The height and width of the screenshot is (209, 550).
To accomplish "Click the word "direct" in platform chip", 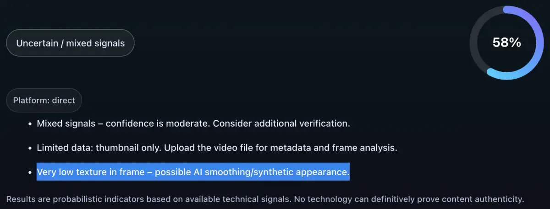I will click(x=64, y=100).
